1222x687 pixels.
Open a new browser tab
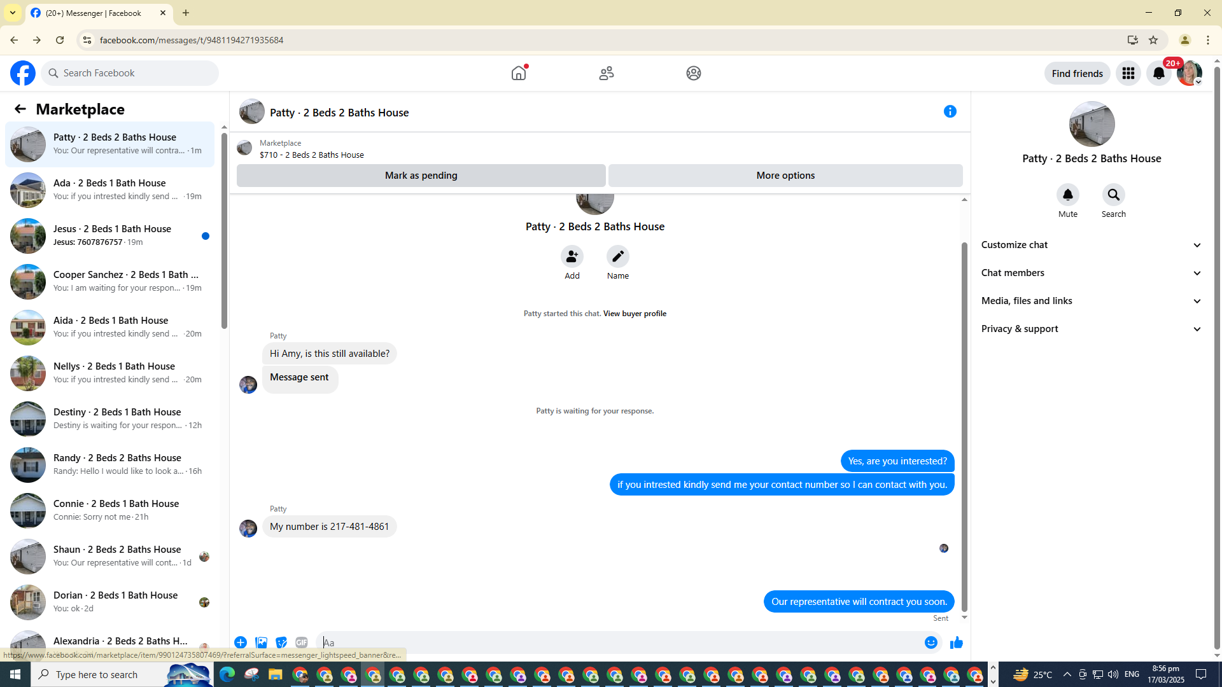pos(186,13)
